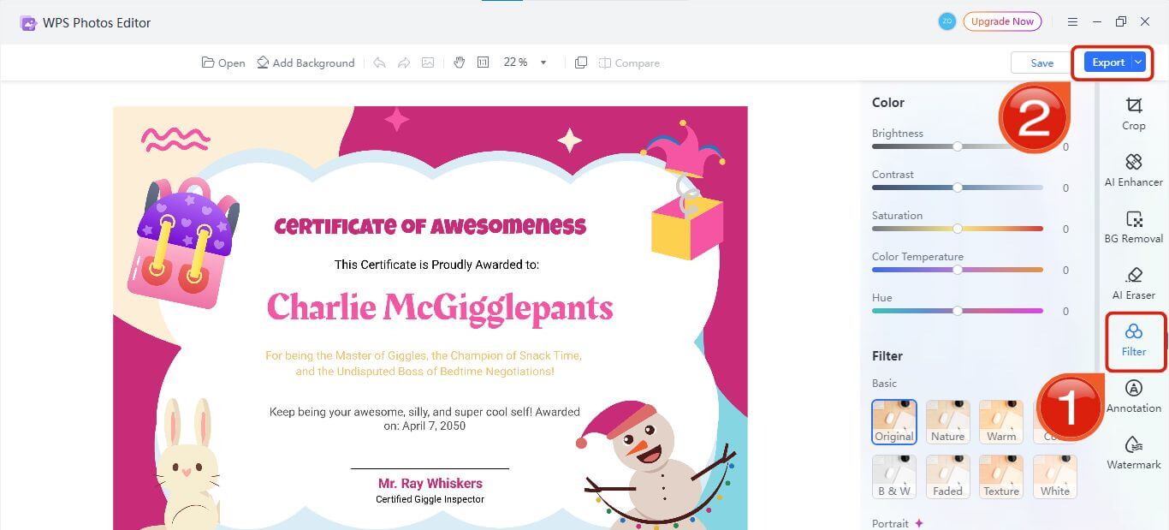Open the hamburger main menu
This screenshot has width=1169, height=530.
point(1072,21)
